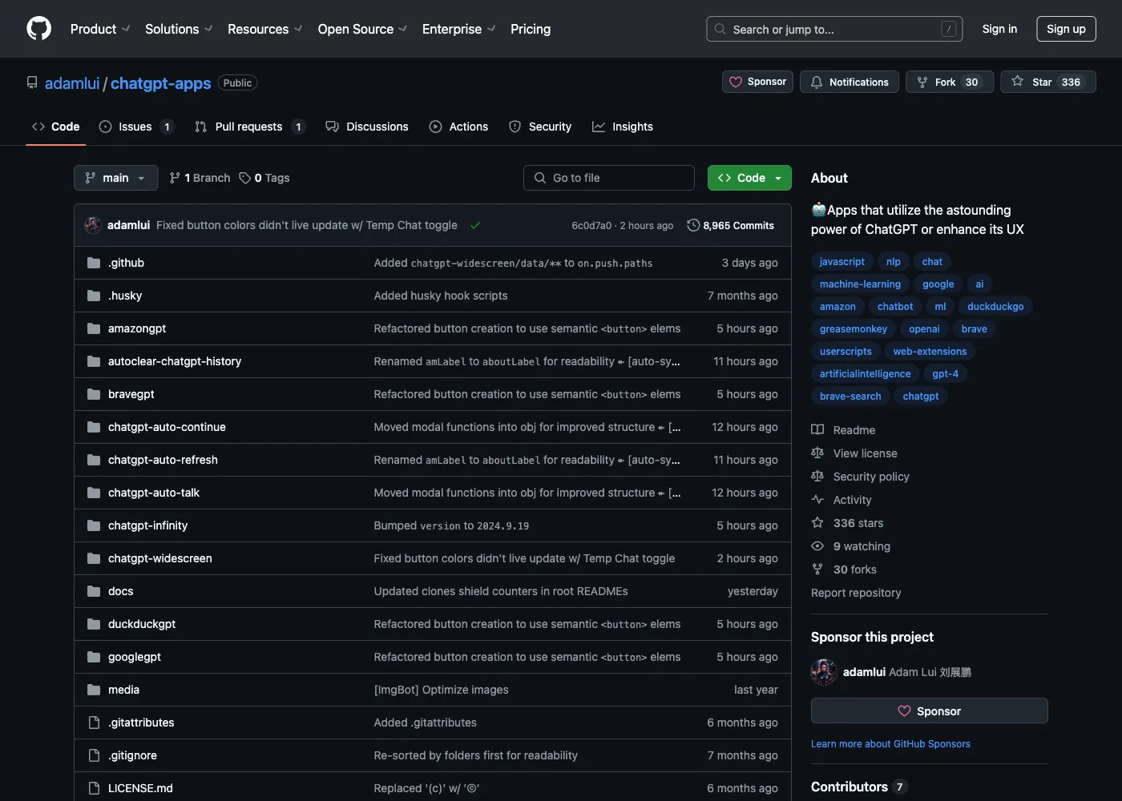Click the heart icon on top Sponsor button
Viewport: 1122px width, 801px height.
pyautogui.click(x=736, y=82)
